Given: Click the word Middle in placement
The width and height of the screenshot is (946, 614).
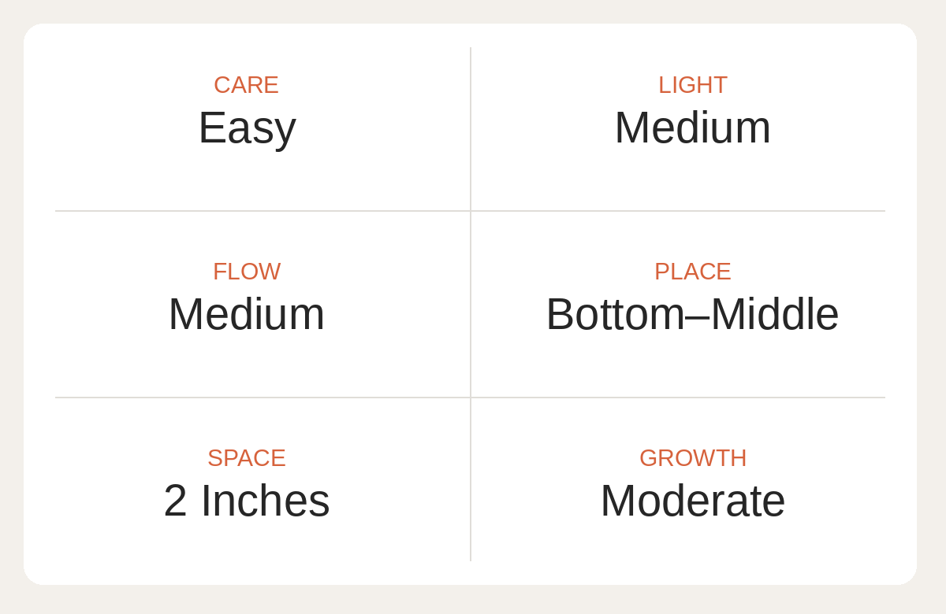Looking at the screenshot, I should coord(775,314).
